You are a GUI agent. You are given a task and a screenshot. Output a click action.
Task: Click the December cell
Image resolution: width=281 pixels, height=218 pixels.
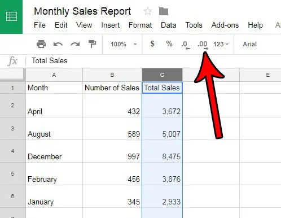pos(54,151)
